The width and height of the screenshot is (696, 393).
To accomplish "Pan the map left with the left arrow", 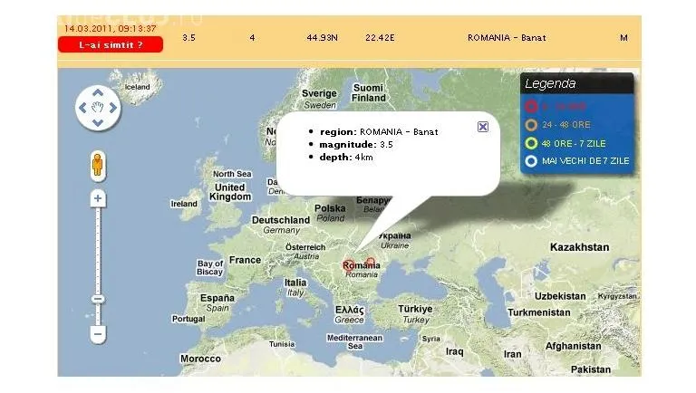I will pyautogui.click(x=84, y=108).
